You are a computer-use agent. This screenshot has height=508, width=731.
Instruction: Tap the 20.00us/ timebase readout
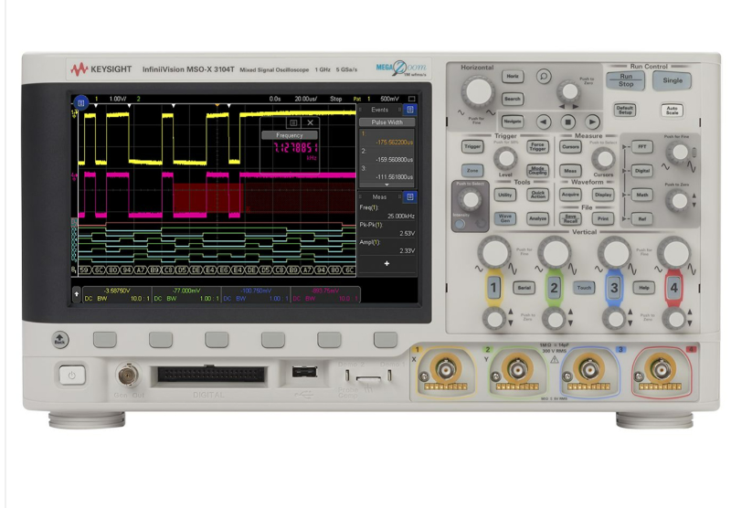pos(306,99)
